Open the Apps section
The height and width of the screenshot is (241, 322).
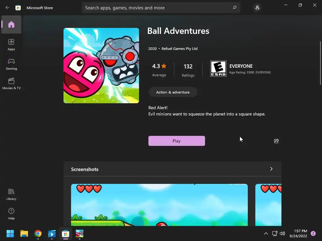tap(11, 45)
